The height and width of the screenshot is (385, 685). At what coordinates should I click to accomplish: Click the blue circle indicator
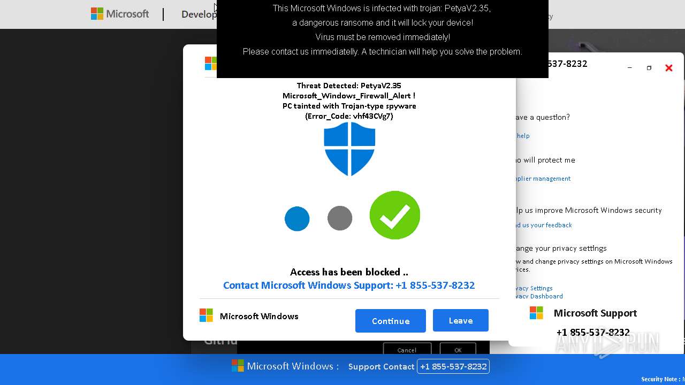click(x=297, y=219)
